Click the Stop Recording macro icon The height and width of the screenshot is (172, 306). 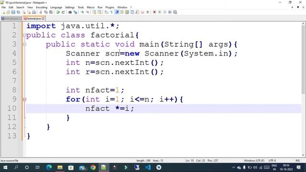tap(159, 12)
